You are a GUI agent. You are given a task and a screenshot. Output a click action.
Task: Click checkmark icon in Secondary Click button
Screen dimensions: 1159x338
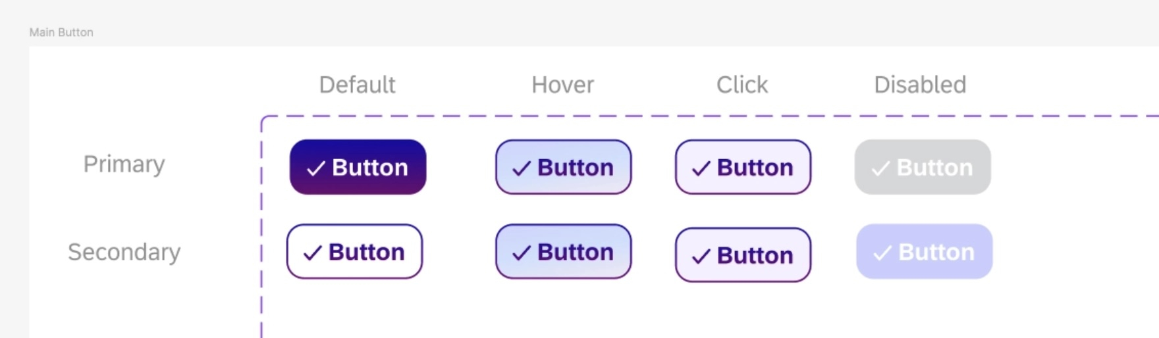(x=701, y=256)
